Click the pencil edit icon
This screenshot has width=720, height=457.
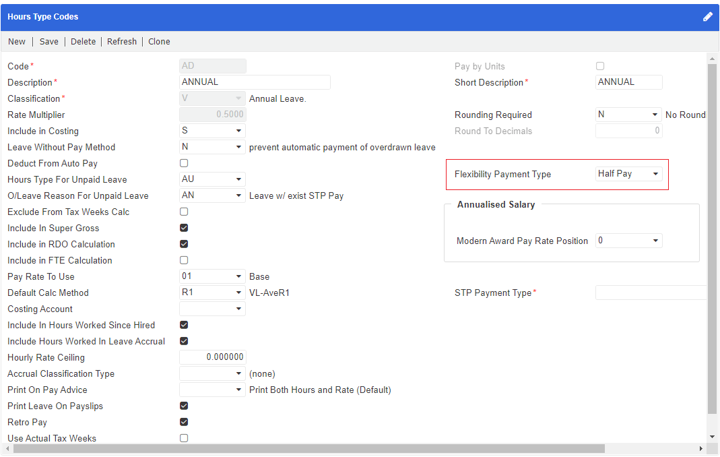coord(707,16)
